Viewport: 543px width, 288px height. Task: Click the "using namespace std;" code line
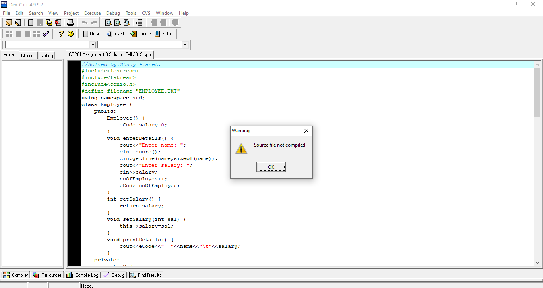(113, 98)
